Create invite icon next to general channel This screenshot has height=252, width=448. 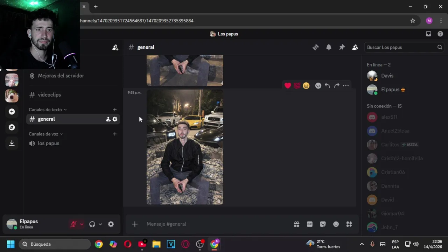tap(108, 119)
